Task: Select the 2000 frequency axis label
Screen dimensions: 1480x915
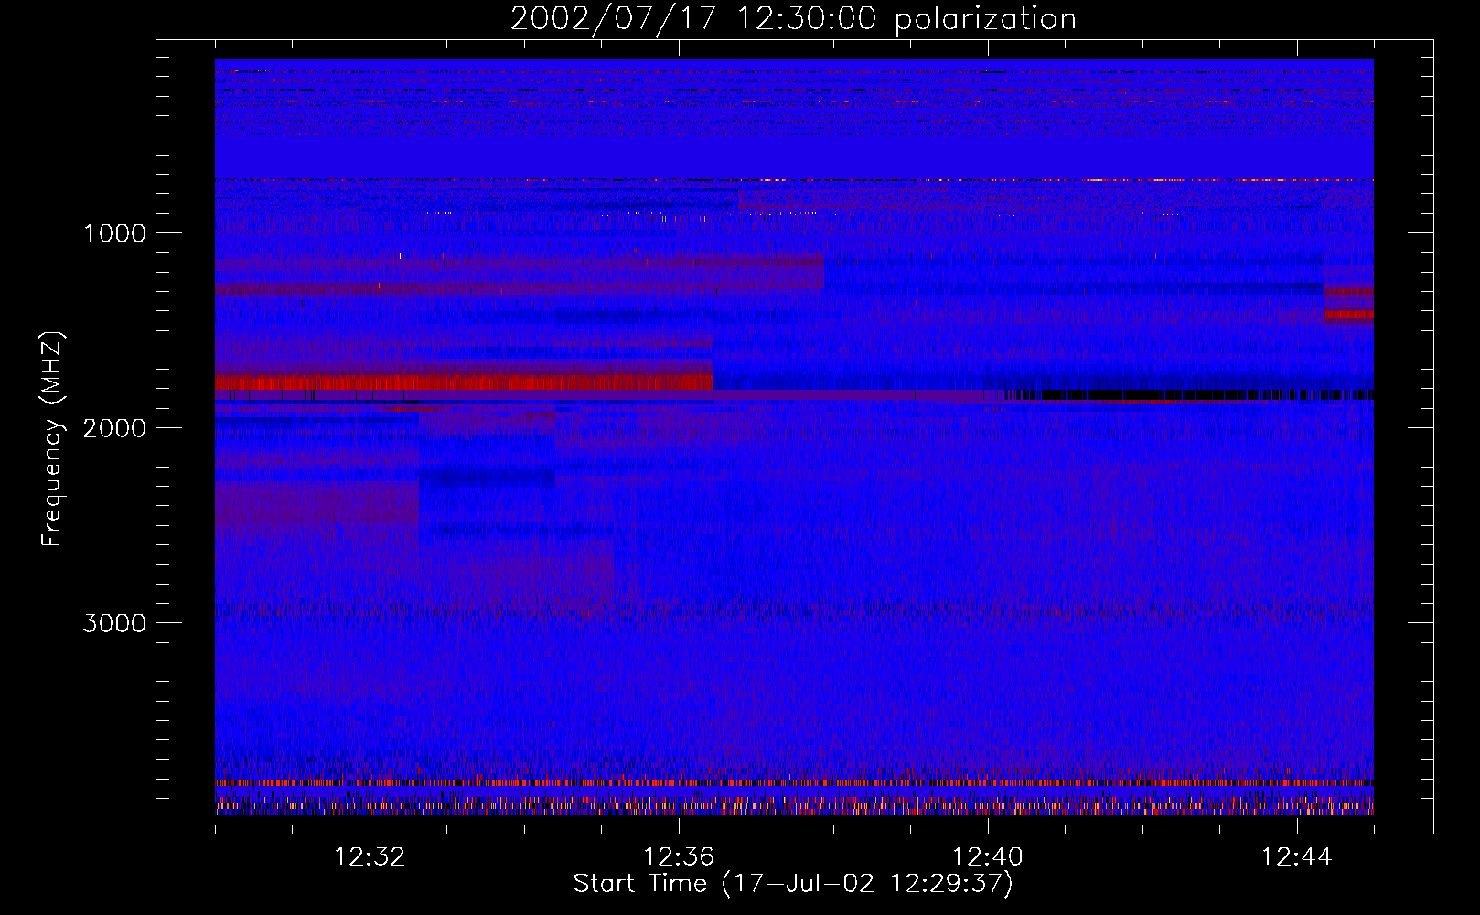Action: coord(114,428)
